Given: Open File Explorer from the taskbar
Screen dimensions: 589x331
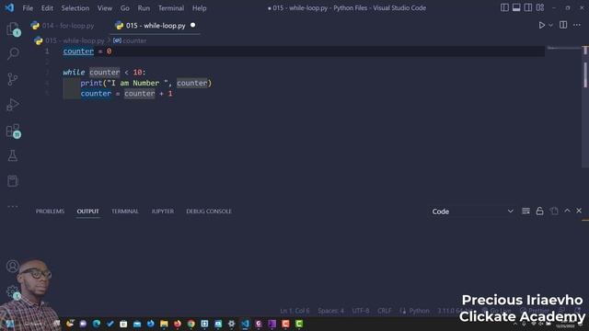Looking at the screenshot, I should click(x=164, y=324).
